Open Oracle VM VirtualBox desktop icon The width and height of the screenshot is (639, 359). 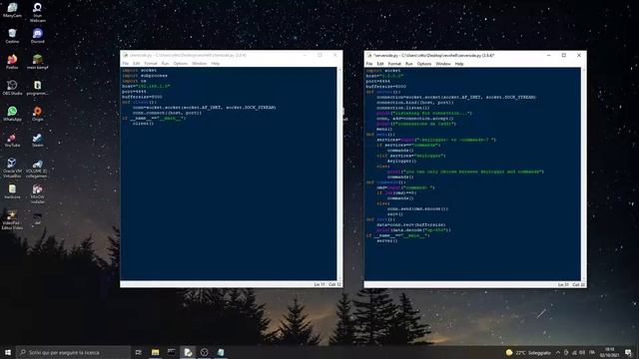(x=12, y=168)
